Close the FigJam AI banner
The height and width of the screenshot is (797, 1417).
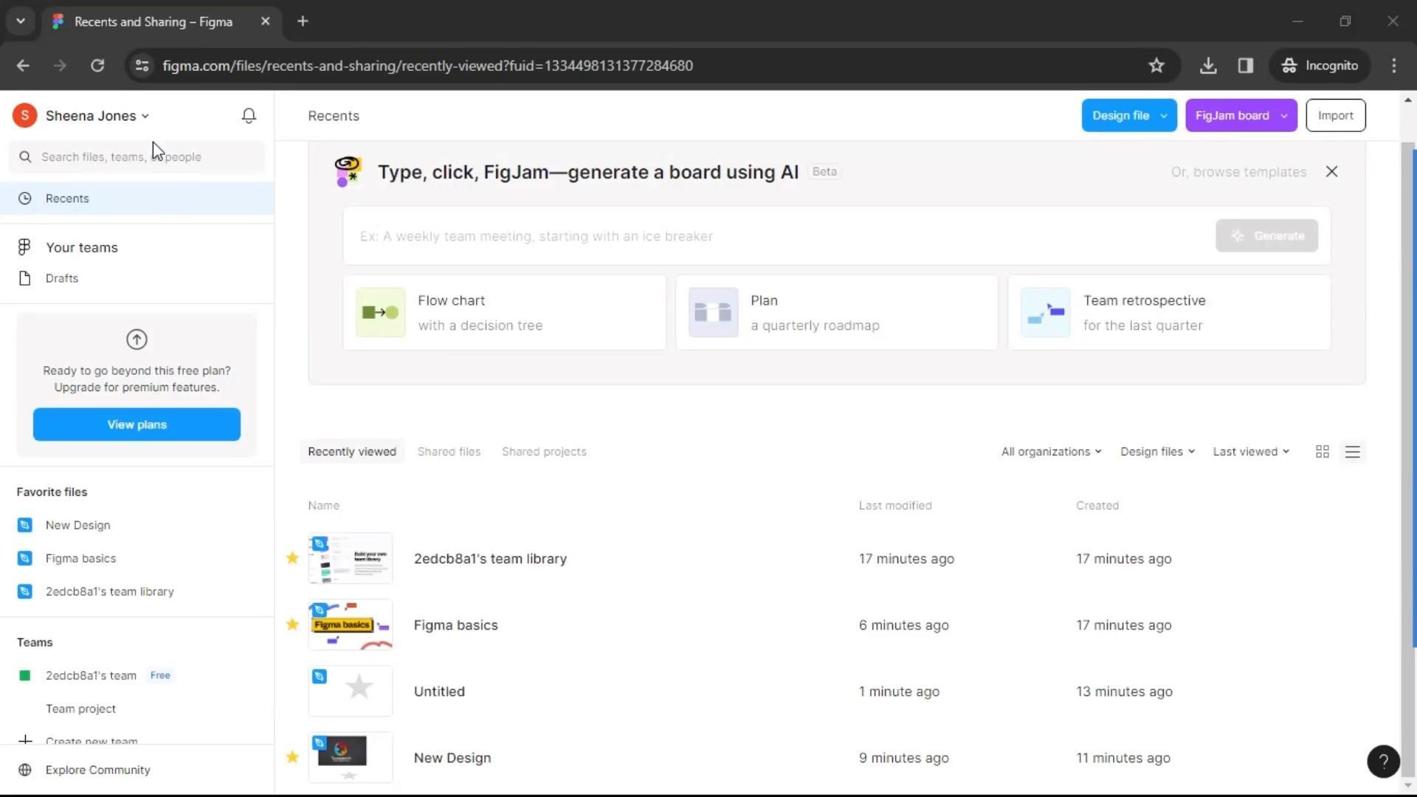click(1331, 172)
